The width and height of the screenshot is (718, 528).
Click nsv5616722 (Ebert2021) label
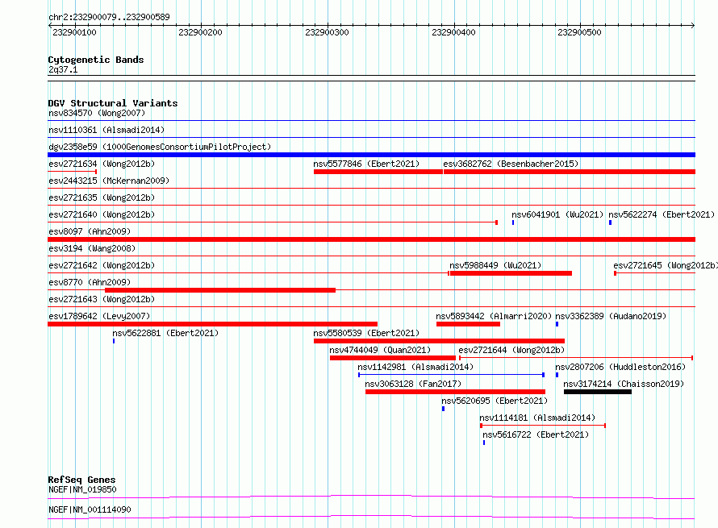coord(536,434)
